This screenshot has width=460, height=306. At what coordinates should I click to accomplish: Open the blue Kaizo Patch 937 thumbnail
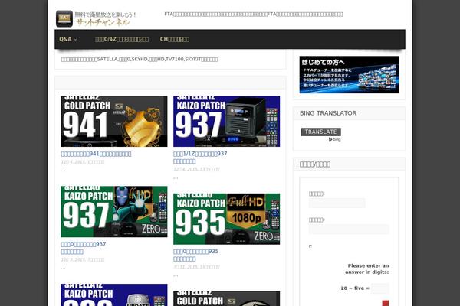click(226, 121)
